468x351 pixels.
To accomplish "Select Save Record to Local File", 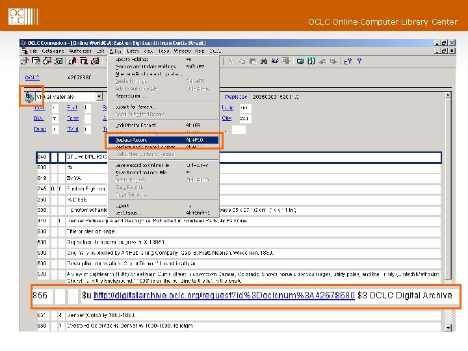I will [163, 172].
